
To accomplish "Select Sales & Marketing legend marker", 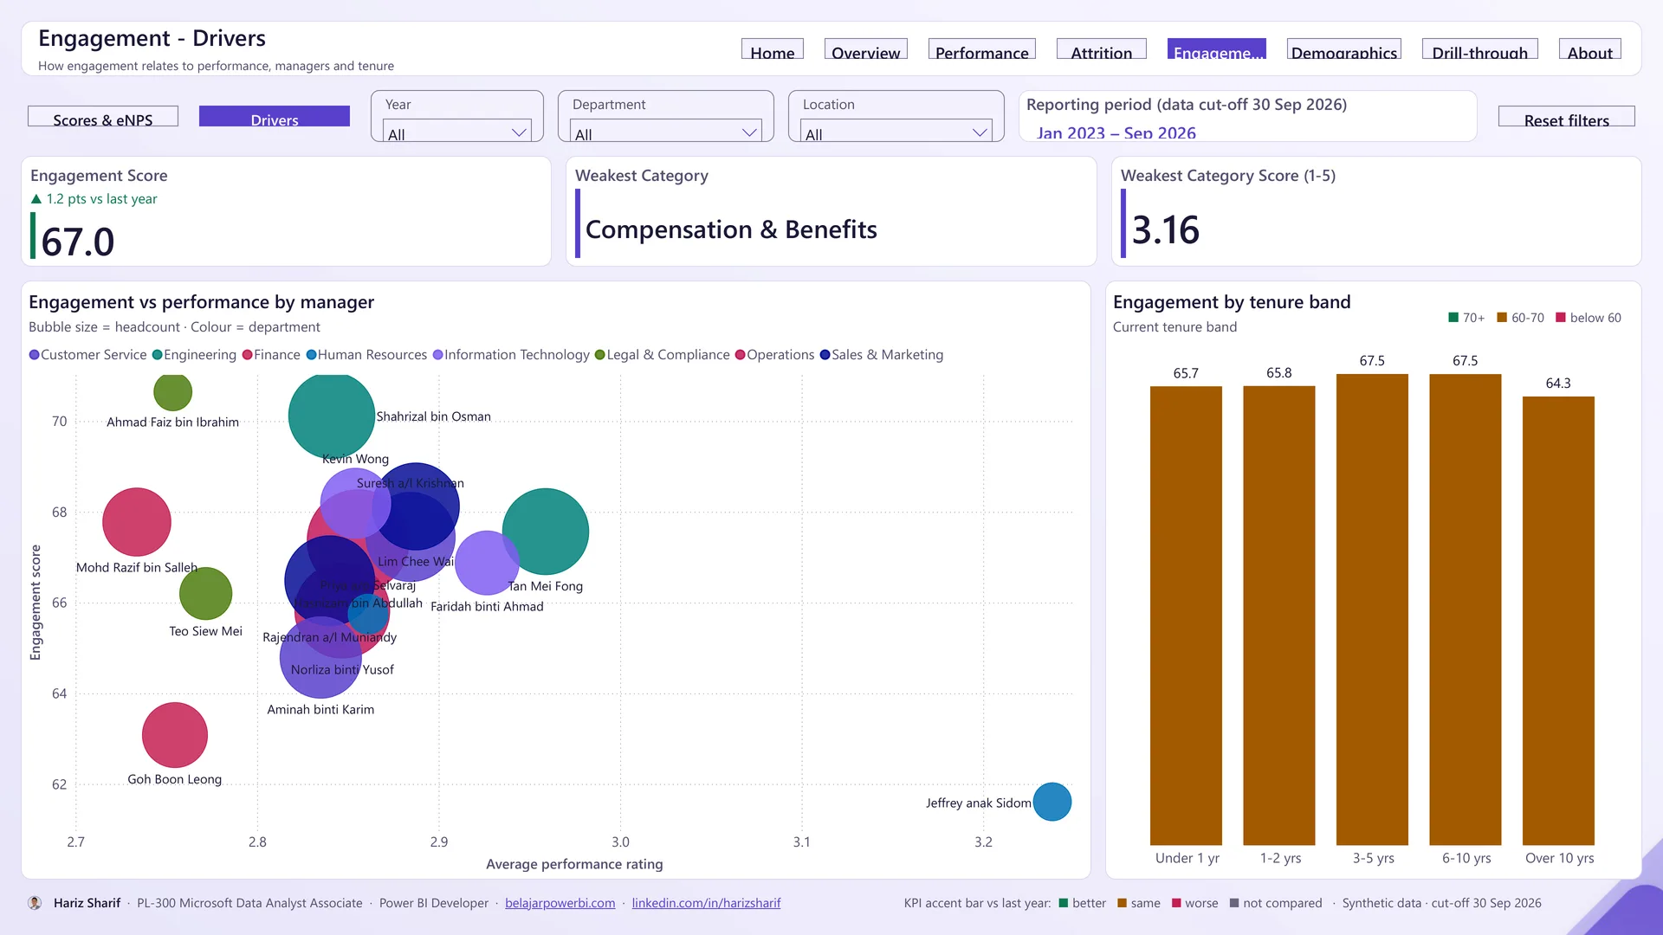I will click(x=825, y=355).
